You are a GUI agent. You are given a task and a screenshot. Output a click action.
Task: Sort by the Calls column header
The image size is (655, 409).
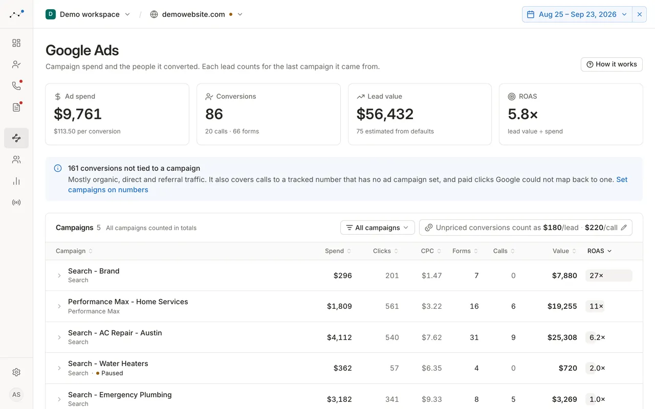504,251
